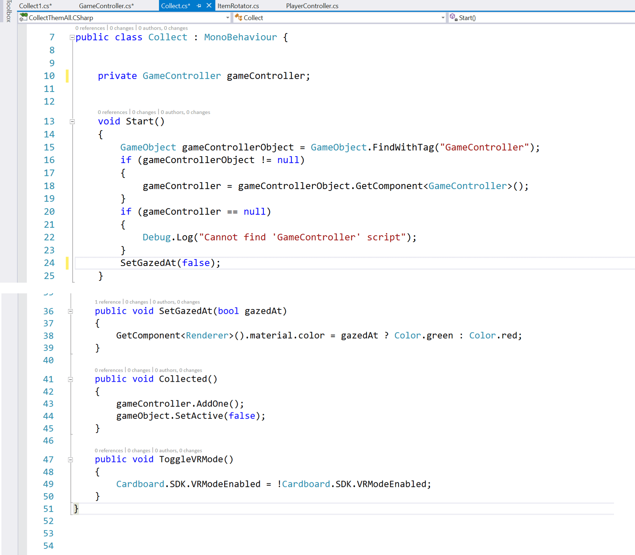Viewport: 635px width, 555px height.
Task: Open '1 reference' CodeLens above SetGazedAt
Action: tap(107, 302)
